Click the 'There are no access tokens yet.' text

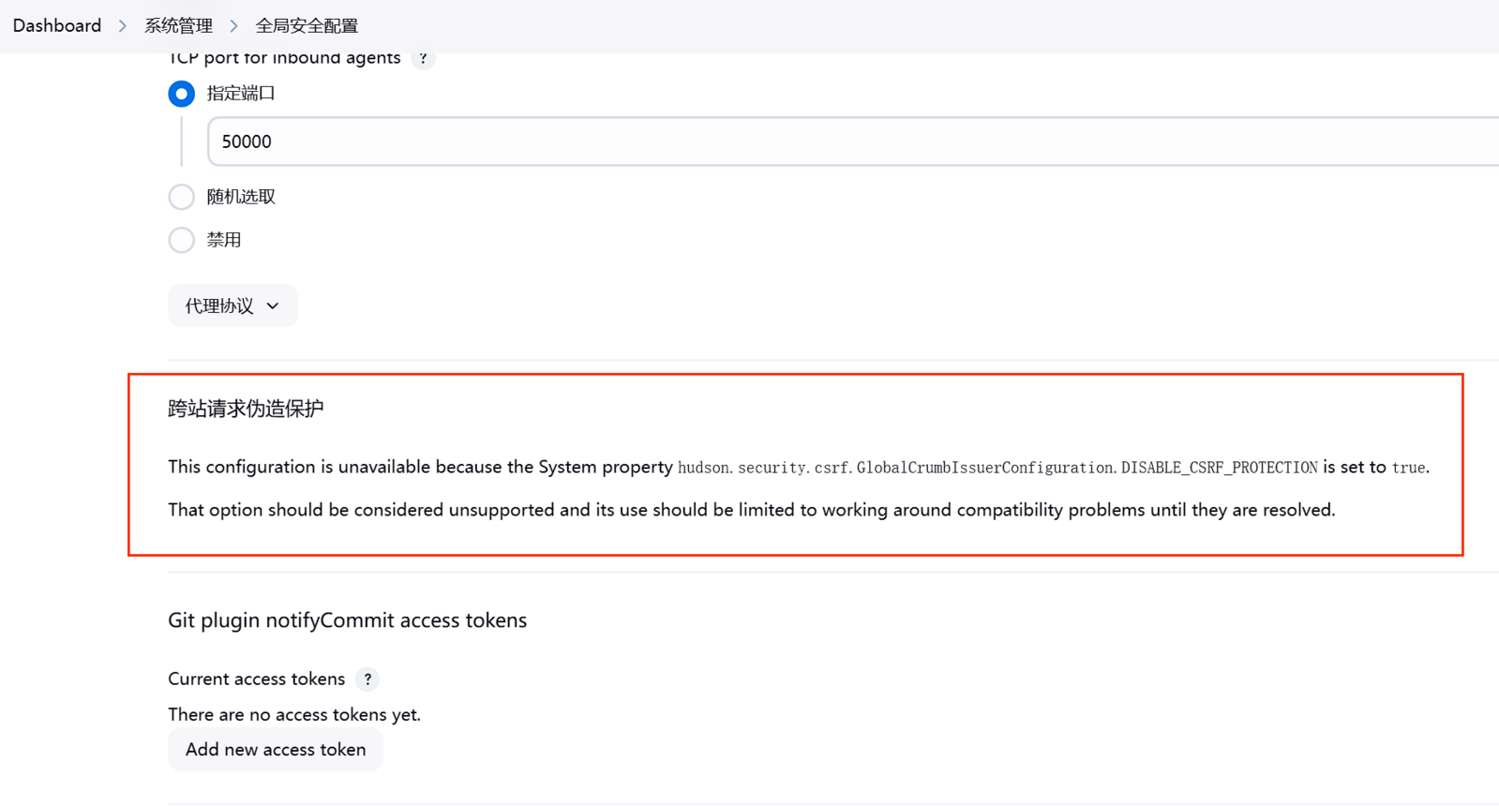point(294,714)
